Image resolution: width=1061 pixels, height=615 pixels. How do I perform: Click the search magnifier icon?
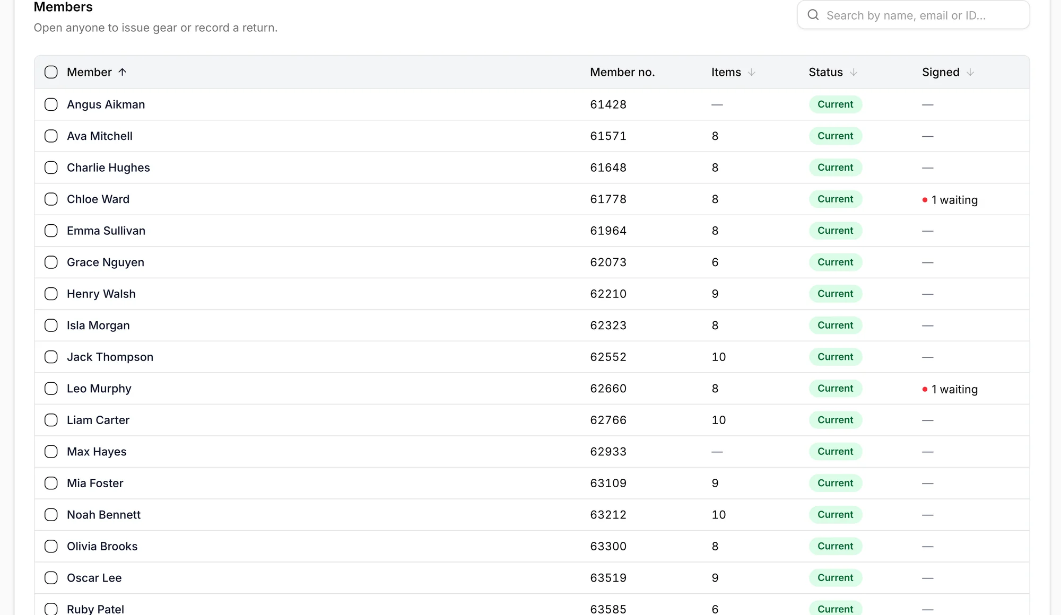tap(813, 15)
